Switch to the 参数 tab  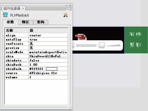point(10,22)
